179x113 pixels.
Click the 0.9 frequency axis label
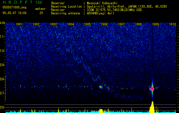[3, 65]
